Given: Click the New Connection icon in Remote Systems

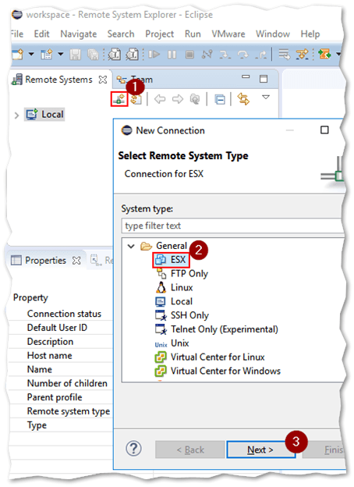Looking at the screenshot, I should pos(119,99).
